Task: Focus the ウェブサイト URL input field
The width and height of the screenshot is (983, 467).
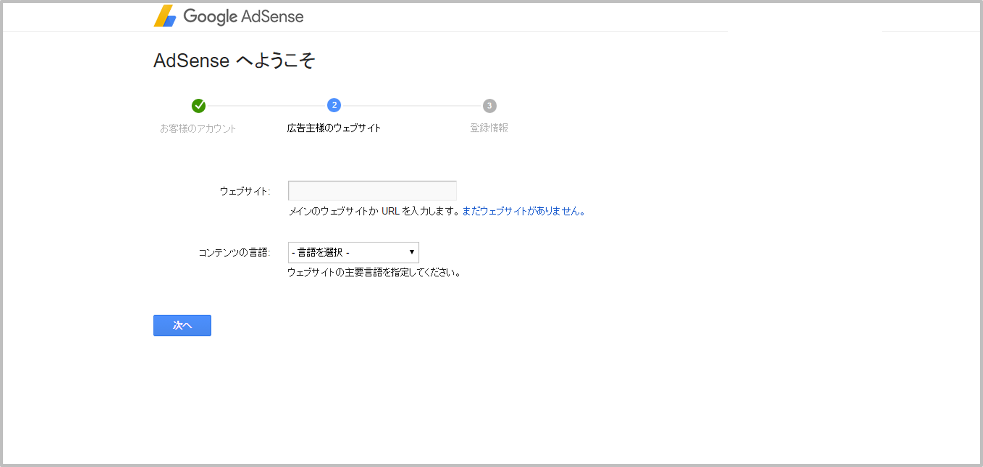Action: pos(372,190)
